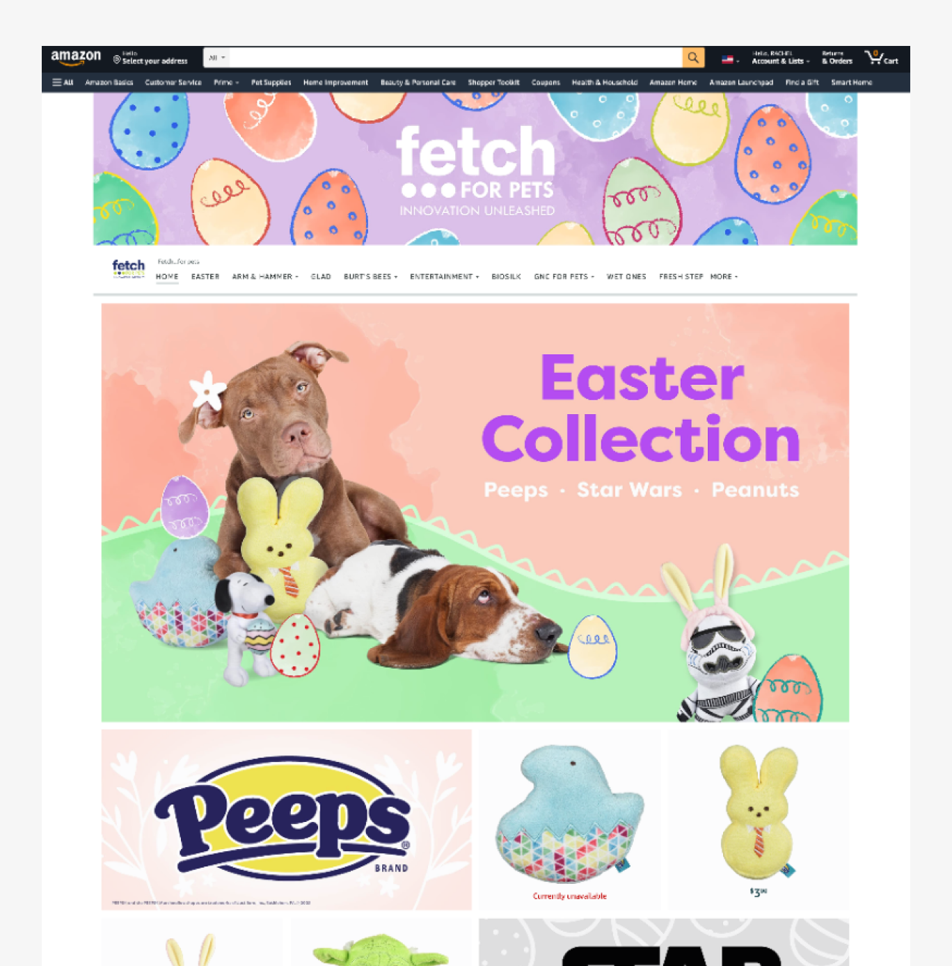Open the Entertainment store dropdown
Image resolution: width=952 pixels, height=966 pixels.
[x=445, y=276]
